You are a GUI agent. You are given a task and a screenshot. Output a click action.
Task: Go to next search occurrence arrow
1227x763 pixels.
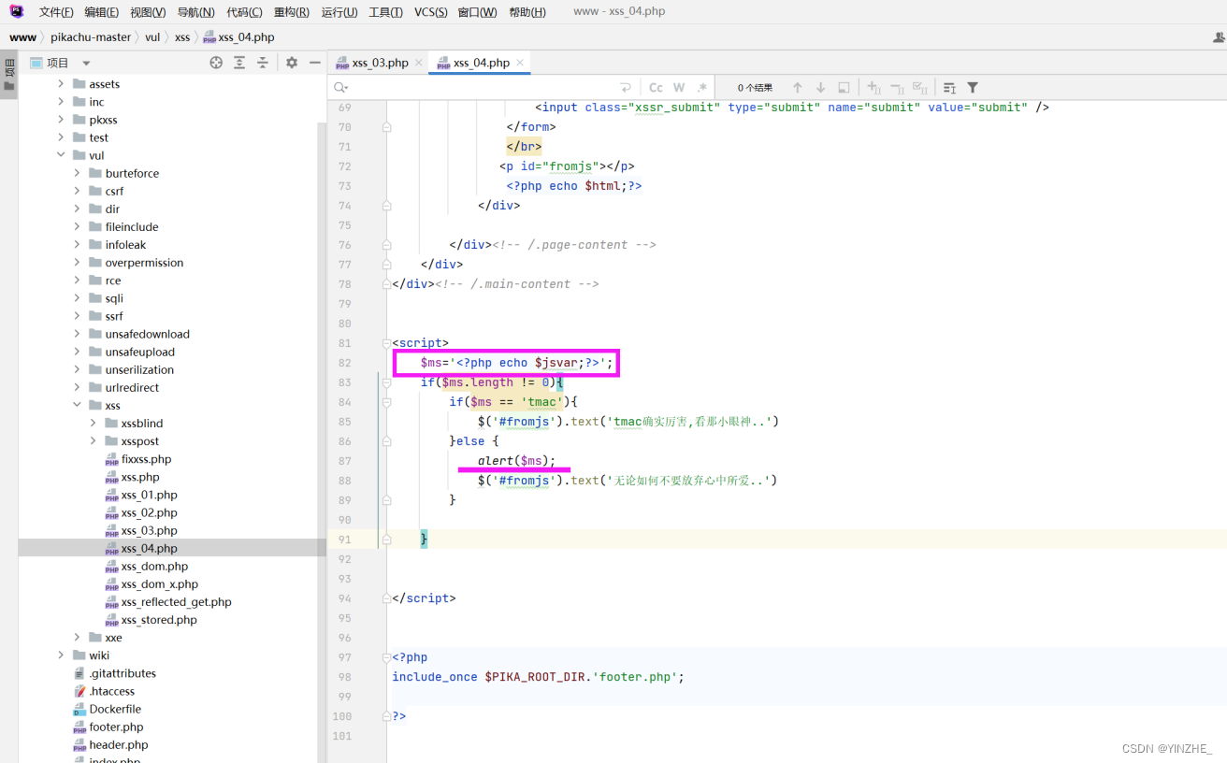[820, 87]
